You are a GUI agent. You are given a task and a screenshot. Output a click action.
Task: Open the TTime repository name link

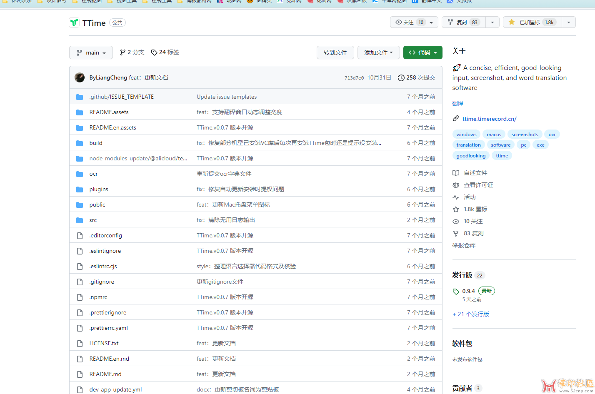pyautogui.click(x=94, y=23)
